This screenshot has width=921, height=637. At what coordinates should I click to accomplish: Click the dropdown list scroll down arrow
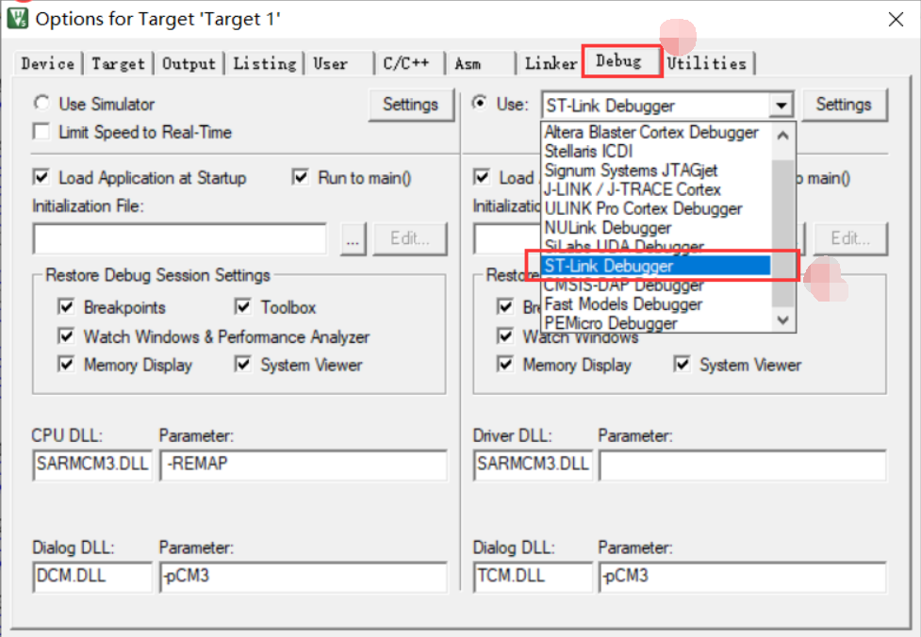pyautogui.click(x=783, y=320)
